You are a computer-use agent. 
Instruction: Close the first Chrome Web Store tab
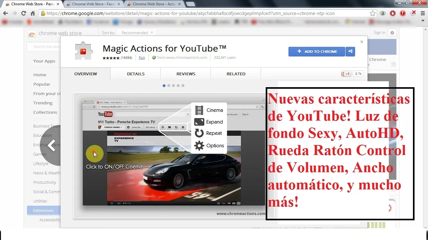point(58,4)
